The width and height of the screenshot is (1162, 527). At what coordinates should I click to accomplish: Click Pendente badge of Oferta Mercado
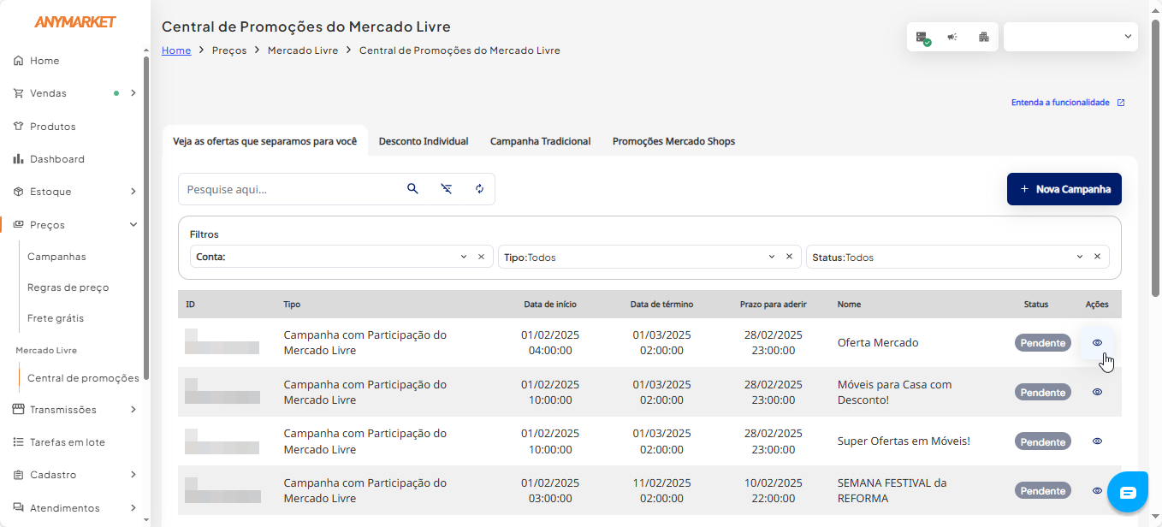1043,343
